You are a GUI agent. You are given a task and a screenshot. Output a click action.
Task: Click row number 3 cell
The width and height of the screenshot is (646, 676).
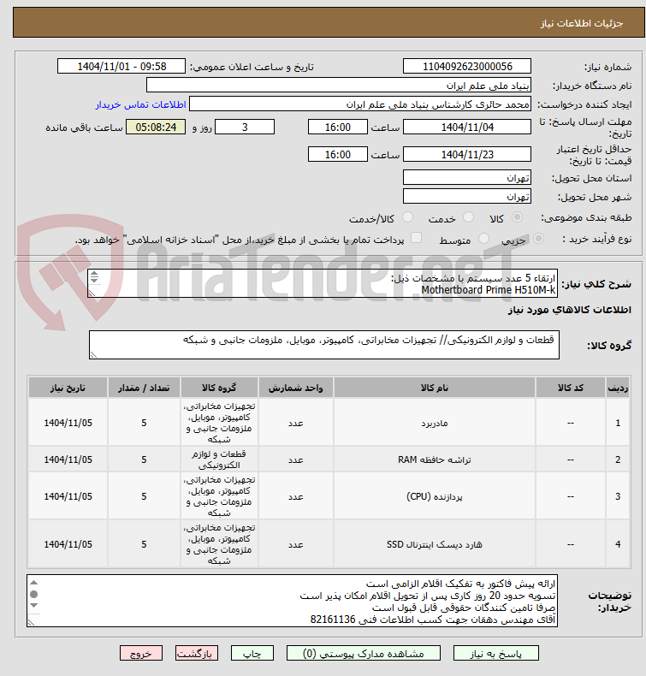pyautogui.click(x=618, y=496)
